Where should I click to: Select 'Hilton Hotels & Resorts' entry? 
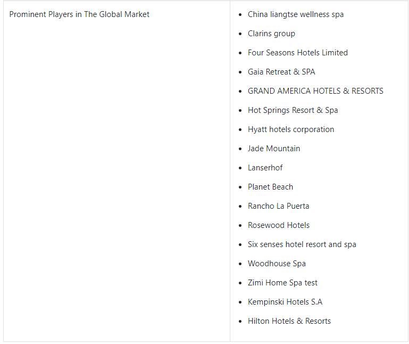[289, 321]
